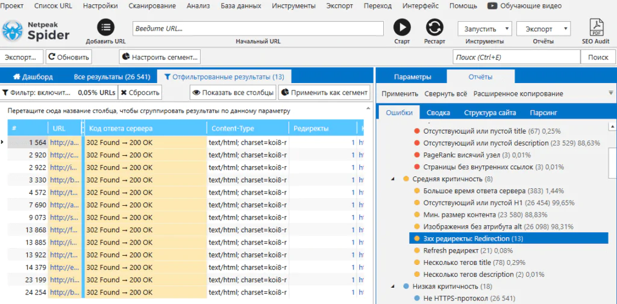Select Страницы без внутренних ссылок issue
Image resolution: width=617 pixels, height=304 pixels.
click(493, 167)
